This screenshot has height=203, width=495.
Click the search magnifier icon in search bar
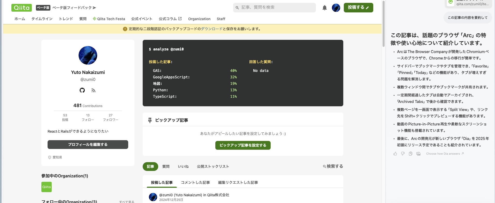[237, 7]
